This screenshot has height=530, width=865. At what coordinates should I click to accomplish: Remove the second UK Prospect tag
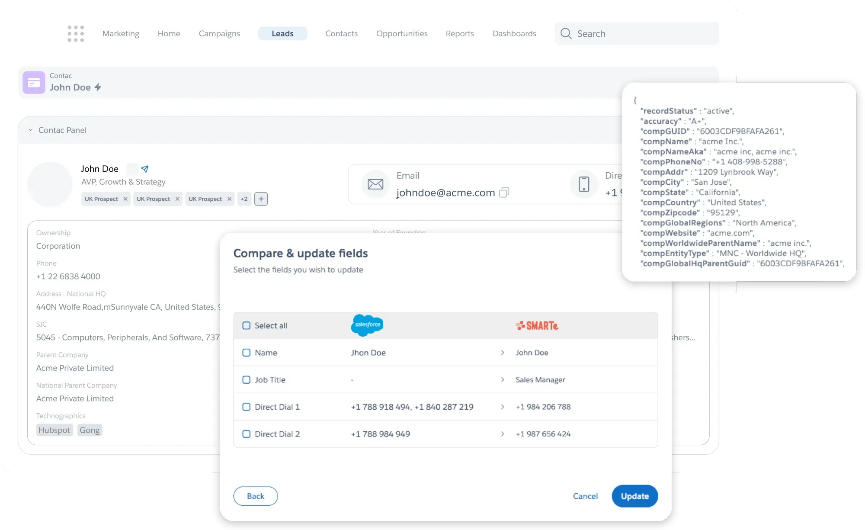(177, 199)
